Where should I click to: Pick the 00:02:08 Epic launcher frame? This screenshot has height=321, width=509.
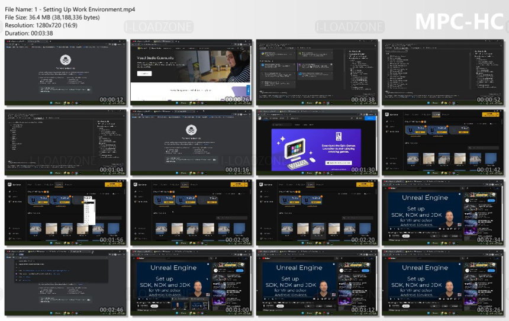(x=191, y=213)
